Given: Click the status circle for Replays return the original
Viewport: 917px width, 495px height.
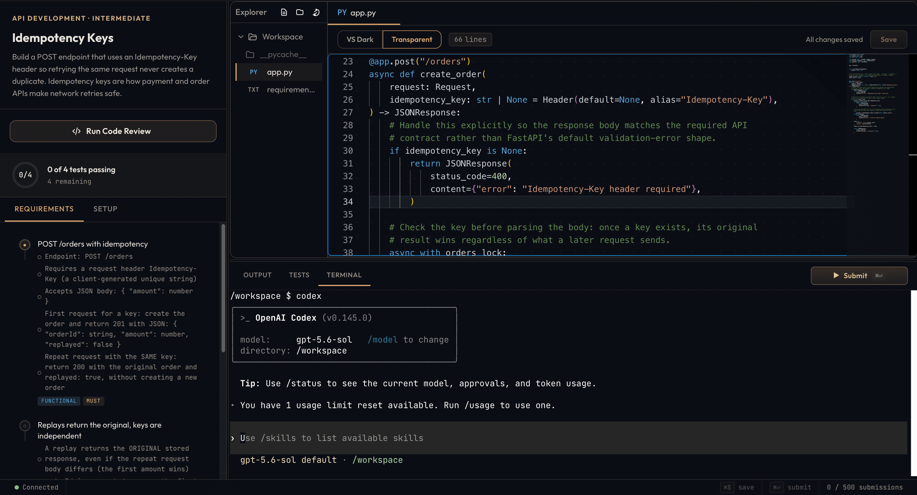Looking at the screenshot, I should [25, 426].
